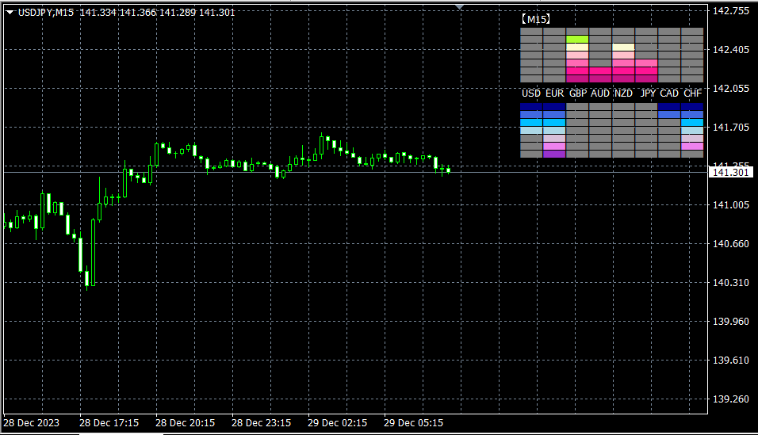Image resolution: width=758 pixels, height=435 pixels.
Task: Click price scale value 142.055
Action: [x=731, y=89]
